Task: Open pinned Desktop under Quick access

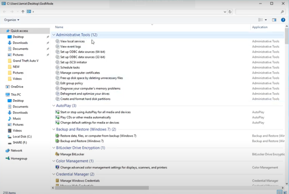Action: point(18,37)
